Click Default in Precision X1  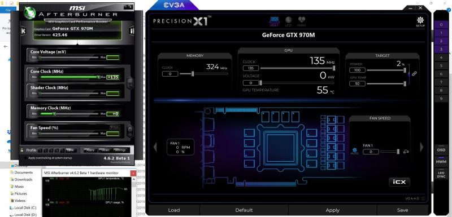pyautogui.click(x=244, y=210)
